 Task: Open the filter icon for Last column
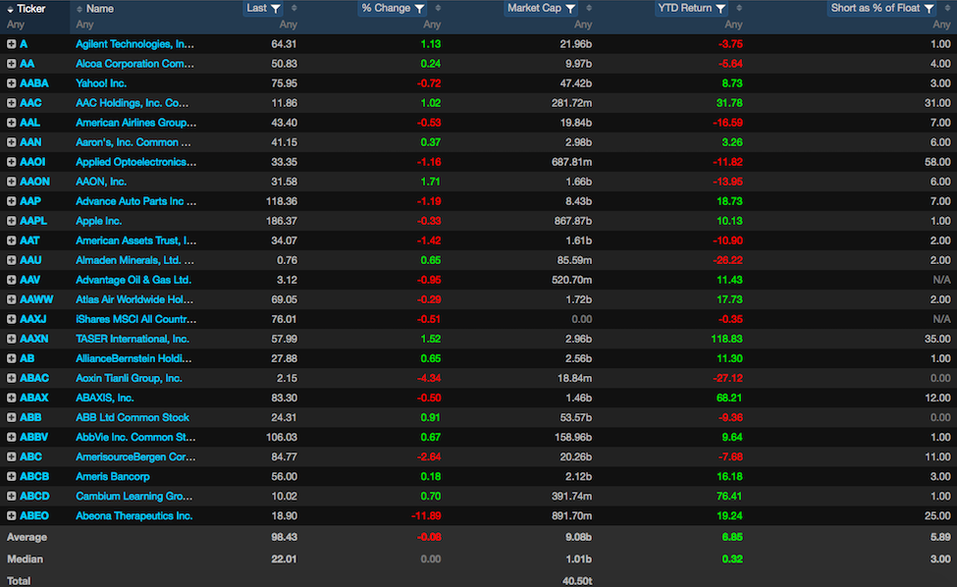[x=276, y=9]
